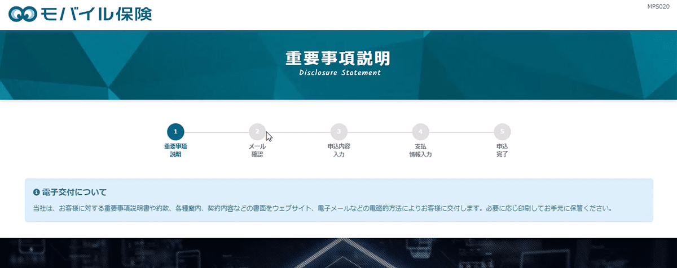The height and width of the screenshot is (268, 677).
Task: Click the electronic delivery notice paragraph text
Action: coord(322,208)
